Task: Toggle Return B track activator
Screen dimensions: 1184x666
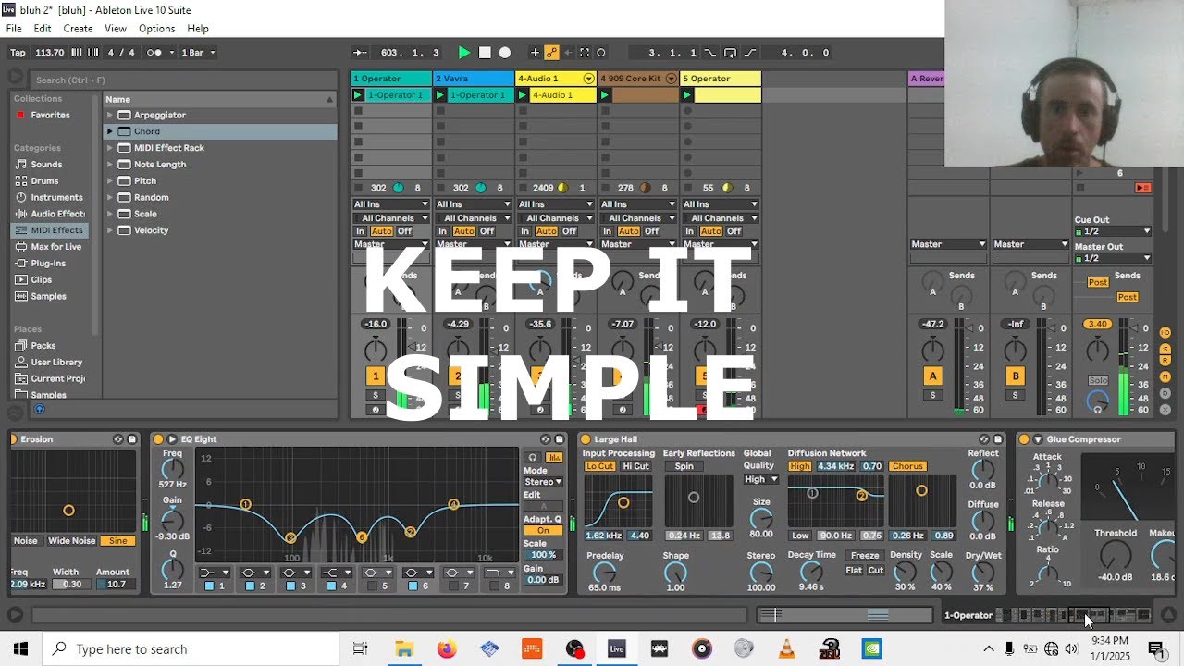Action: pyautogui.click(x=1015, y=376)
